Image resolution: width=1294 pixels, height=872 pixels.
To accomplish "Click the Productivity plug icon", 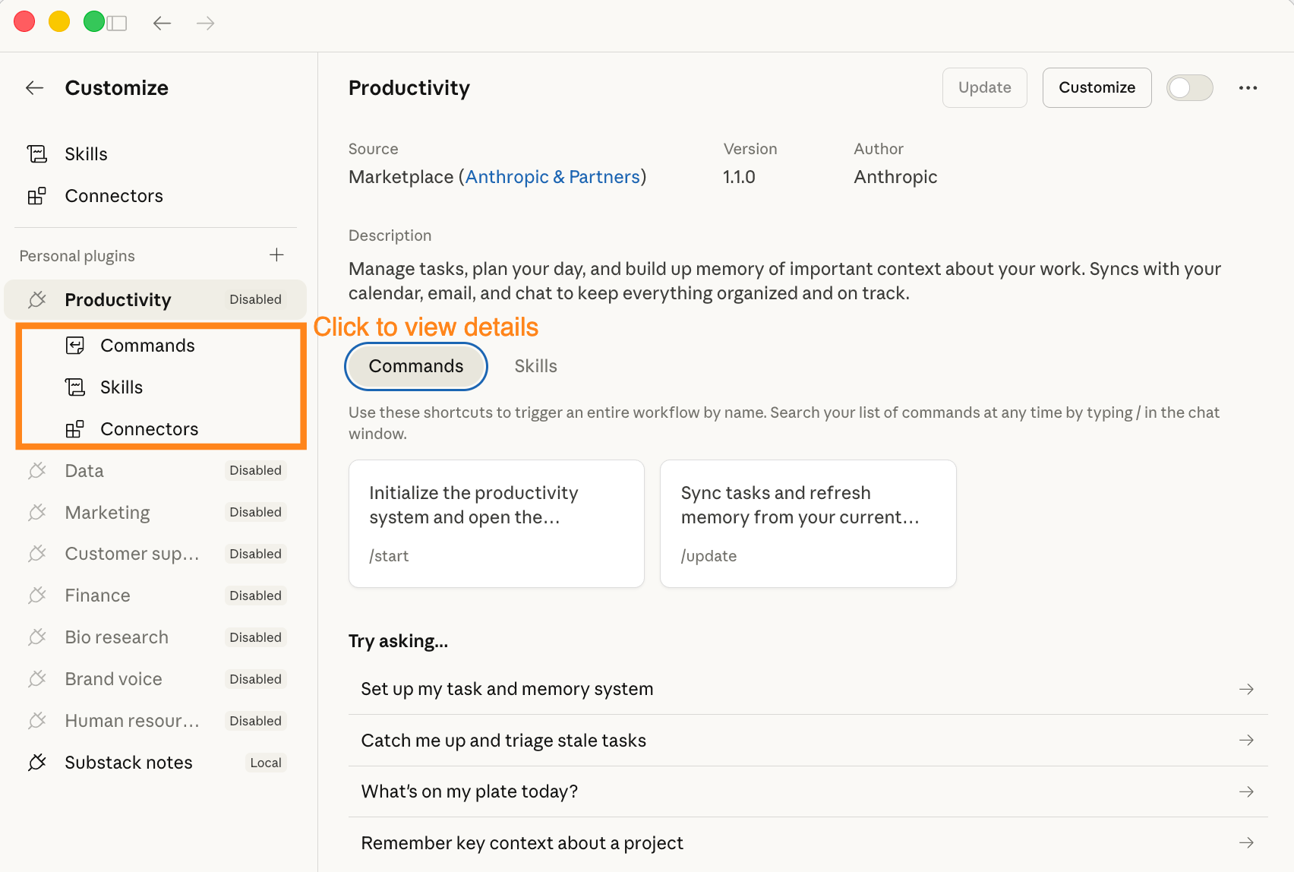I will click(37, 300).
